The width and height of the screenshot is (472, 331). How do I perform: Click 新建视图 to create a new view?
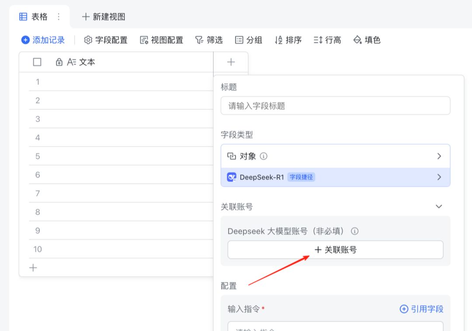click(104, 17)
